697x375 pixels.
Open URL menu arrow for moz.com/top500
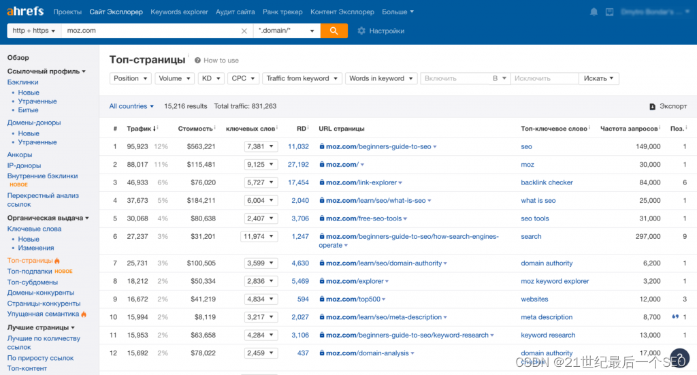pos(384,299)
